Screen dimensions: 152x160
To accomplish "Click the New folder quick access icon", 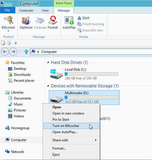I will (9, 43).
